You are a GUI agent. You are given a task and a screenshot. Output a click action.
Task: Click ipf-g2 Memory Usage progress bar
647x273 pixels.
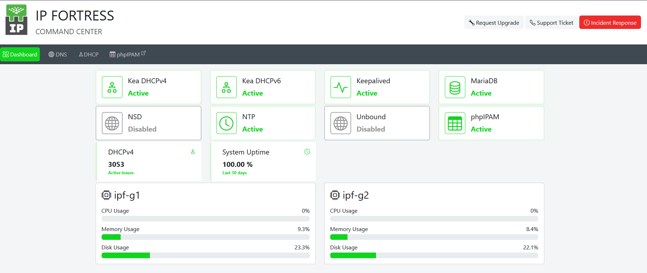tap(434, 237)
